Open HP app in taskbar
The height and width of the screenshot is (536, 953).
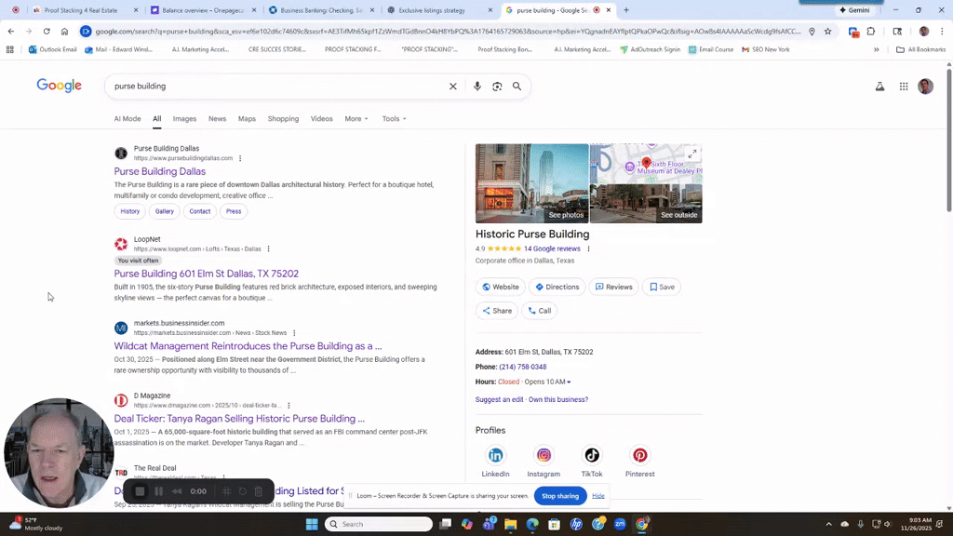576,524
